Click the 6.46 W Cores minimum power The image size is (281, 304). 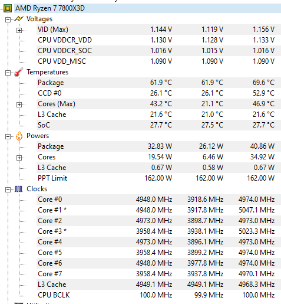pos(213,157)
